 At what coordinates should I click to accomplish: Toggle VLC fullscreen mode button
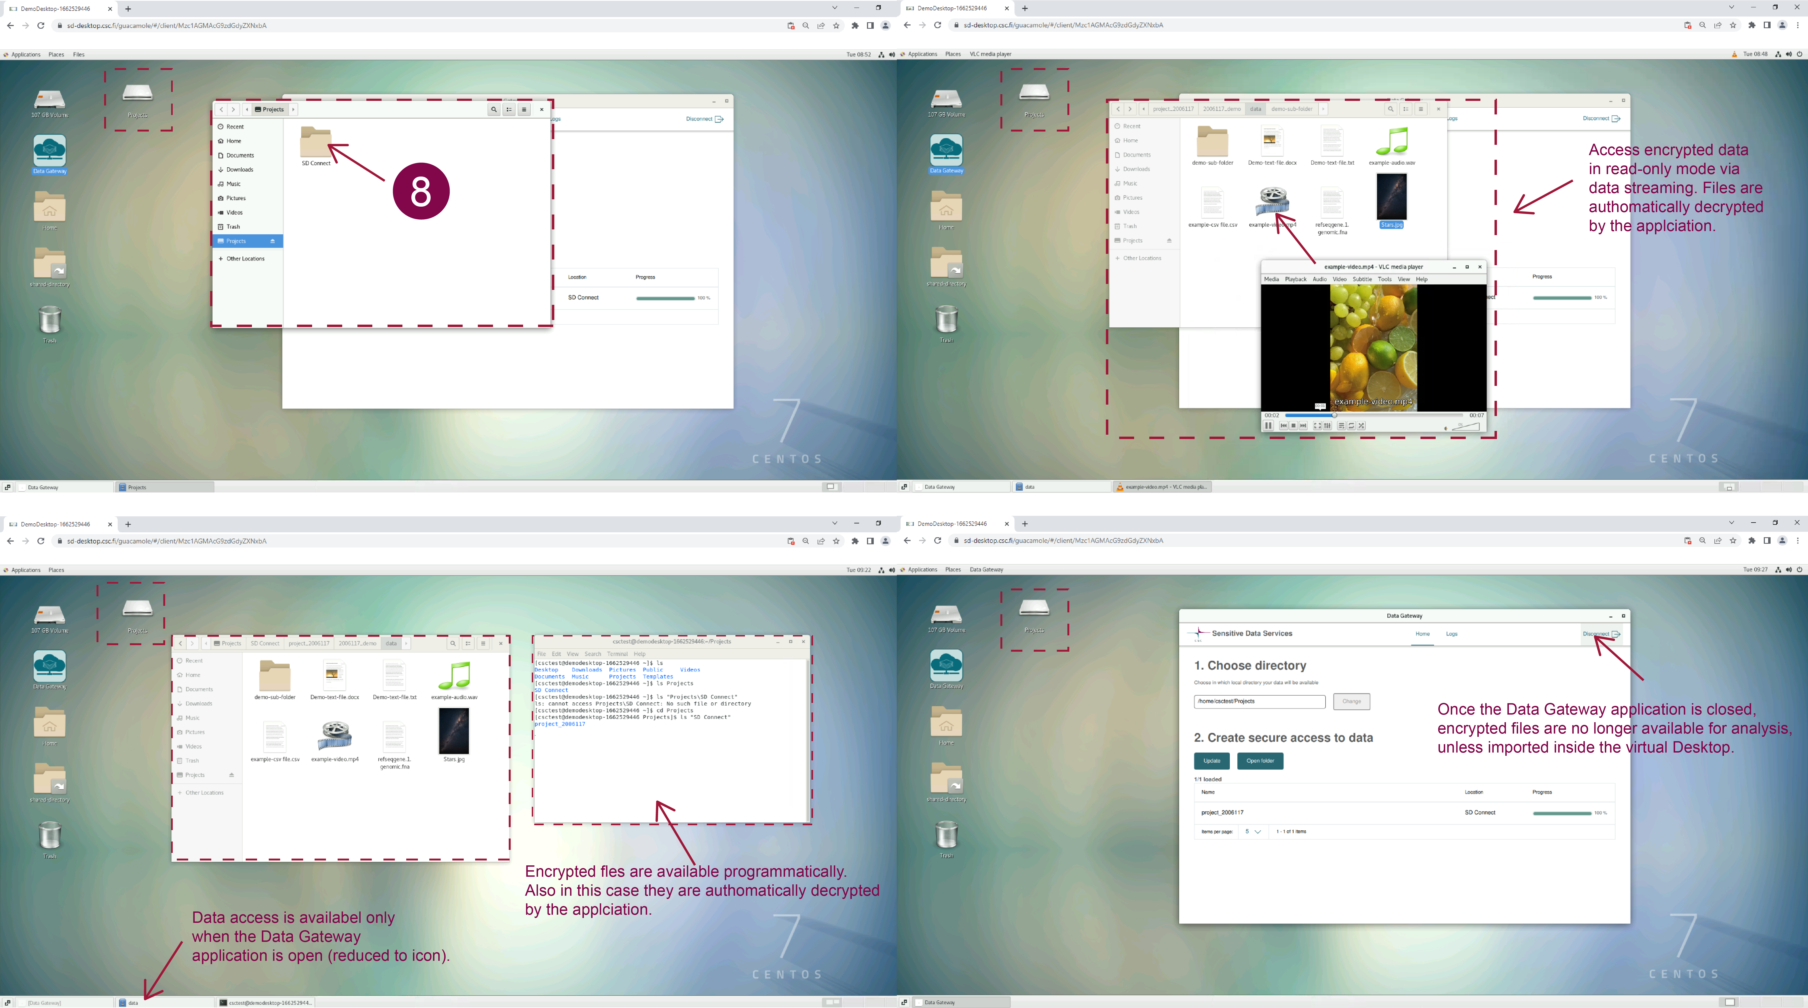pos(1317,425)
